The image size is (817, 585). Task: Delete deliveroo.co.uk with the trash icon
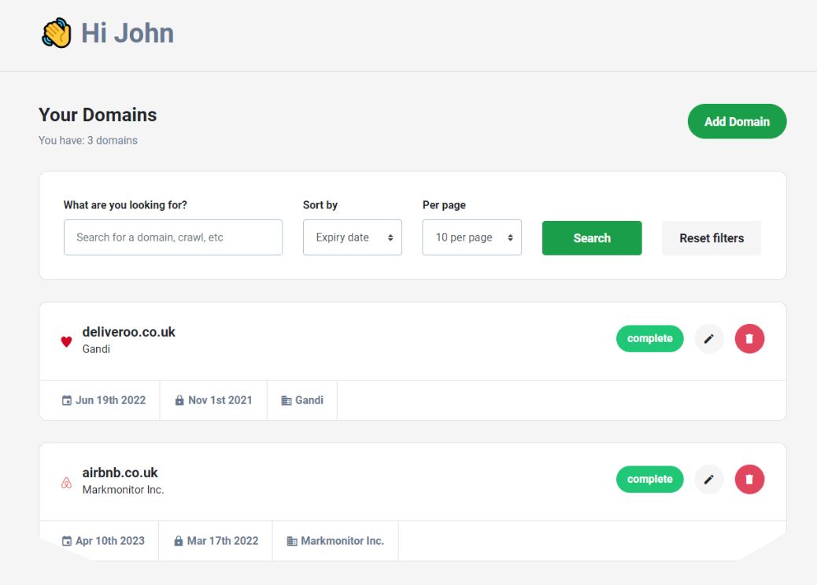click(x=749, y=338)
